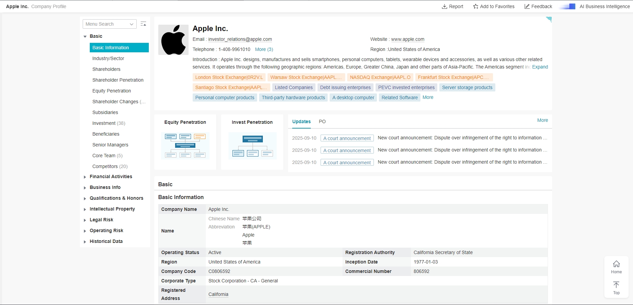The height and width of the screenshot is (305, 633).
Task: Open the Equity Penetration diagram thumbnail
Action: [x=185, y=146]
